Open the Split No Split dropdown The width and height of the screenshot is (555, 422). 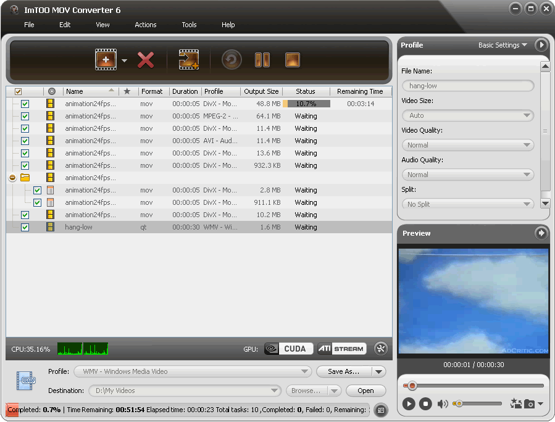(x=468, y=204)
